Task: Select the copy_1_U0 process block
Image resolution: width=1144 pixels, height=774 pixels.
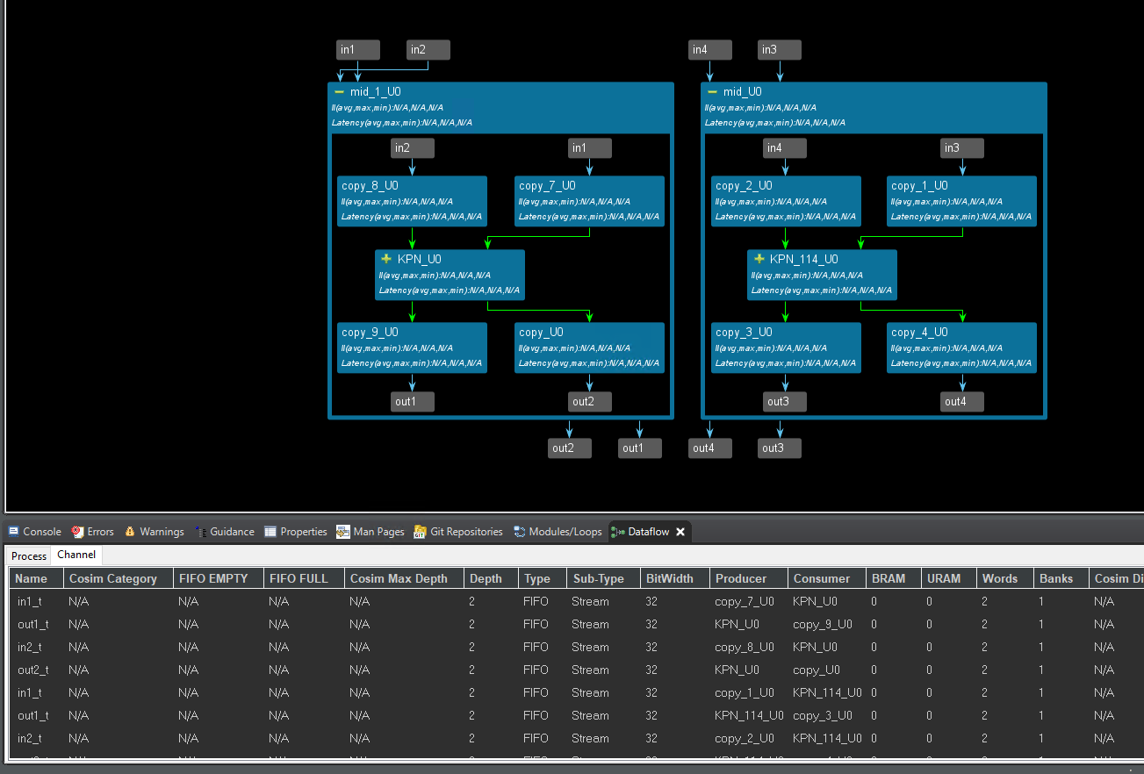Action: pyautogui.click(x=961, y=201)
